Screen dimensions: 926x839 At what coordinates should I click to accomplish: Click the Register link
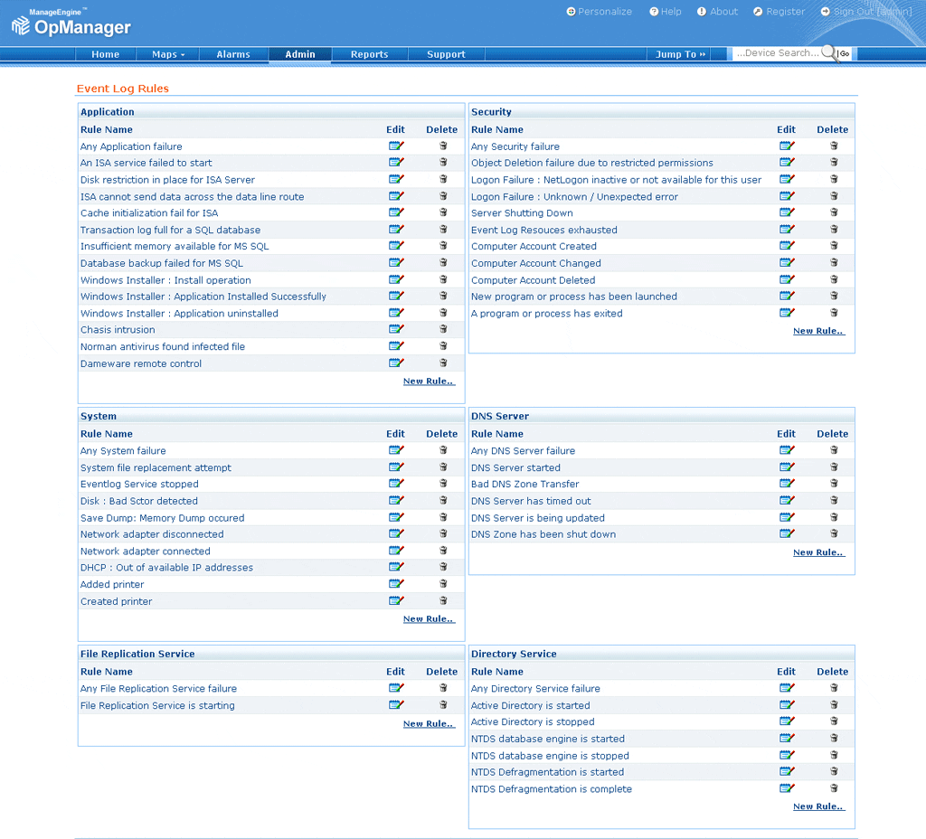click(779, 12)
